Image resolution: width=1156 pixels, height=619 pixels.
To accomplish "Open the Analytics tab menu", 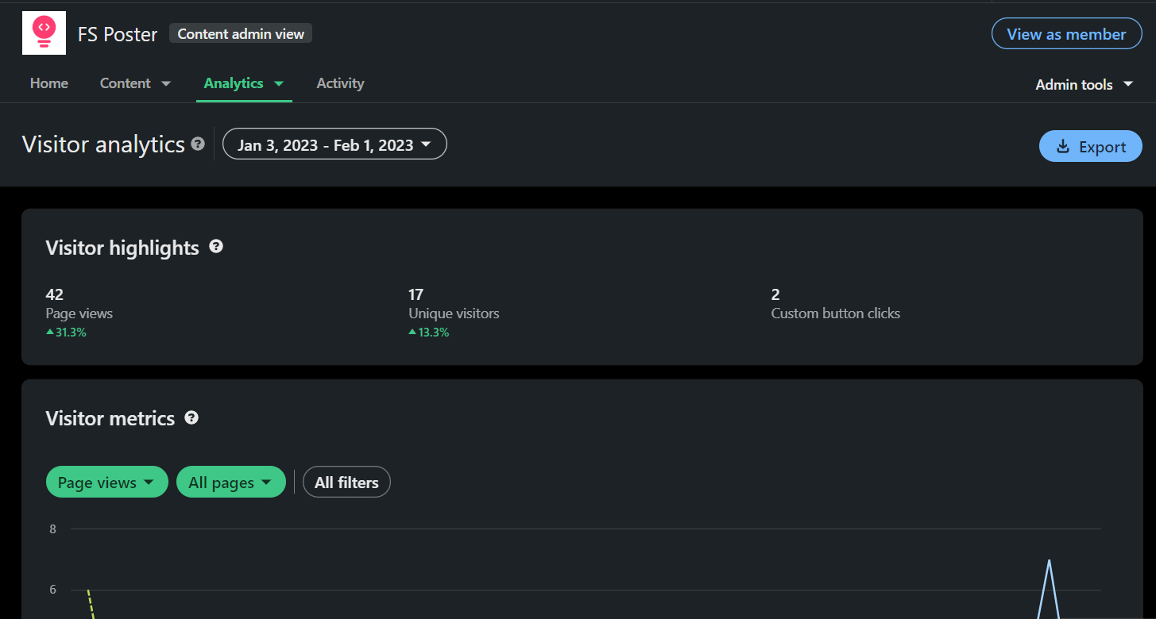I will click(x=244, y=83).
